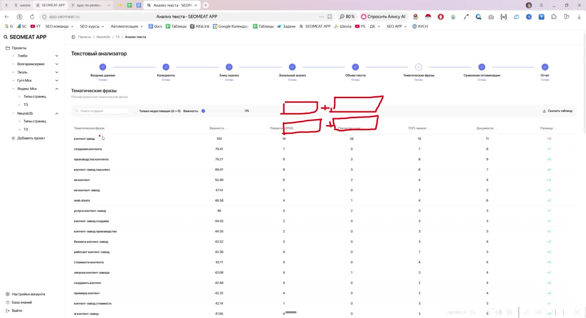Bookmark this page with the bookmark icon
Viewport: 586px width, 318px height.
330,16
